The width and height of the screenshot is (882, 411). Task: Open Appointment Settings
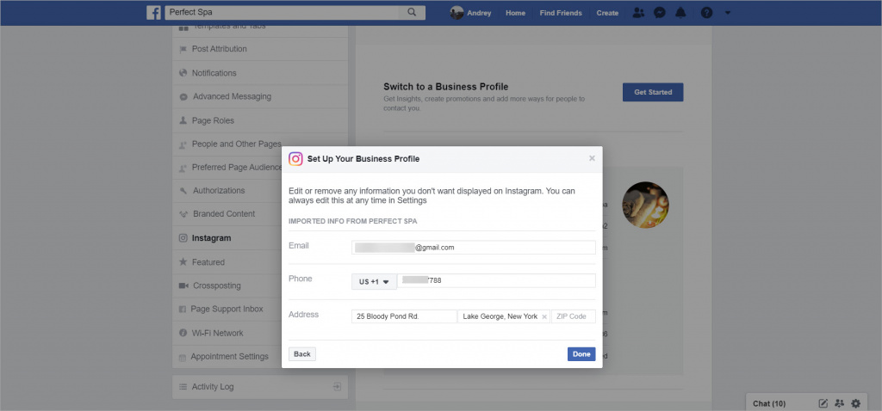(227, 357)
